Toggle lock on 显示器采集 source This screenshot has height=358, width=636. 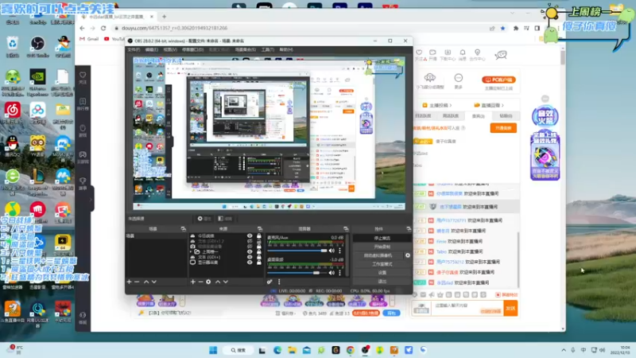pos(259,263)
